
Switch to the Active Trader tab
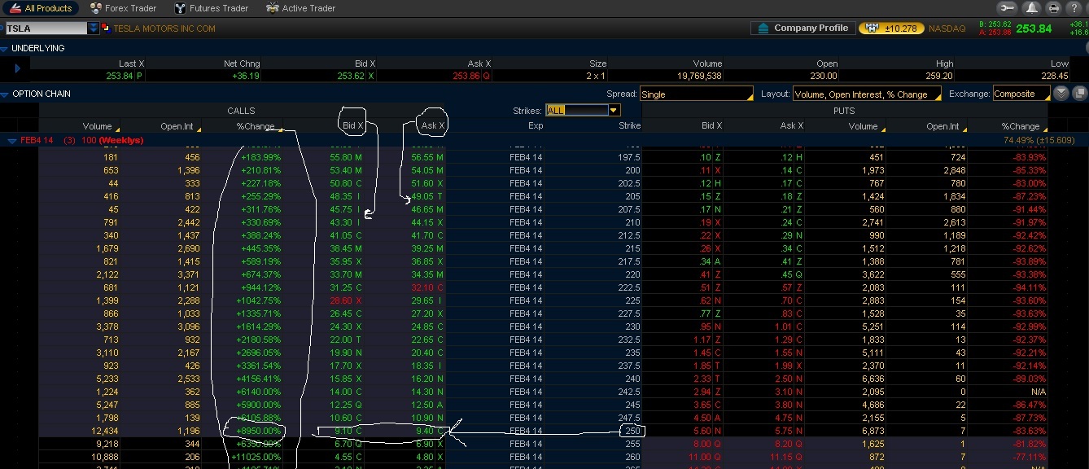coord(300,8)
